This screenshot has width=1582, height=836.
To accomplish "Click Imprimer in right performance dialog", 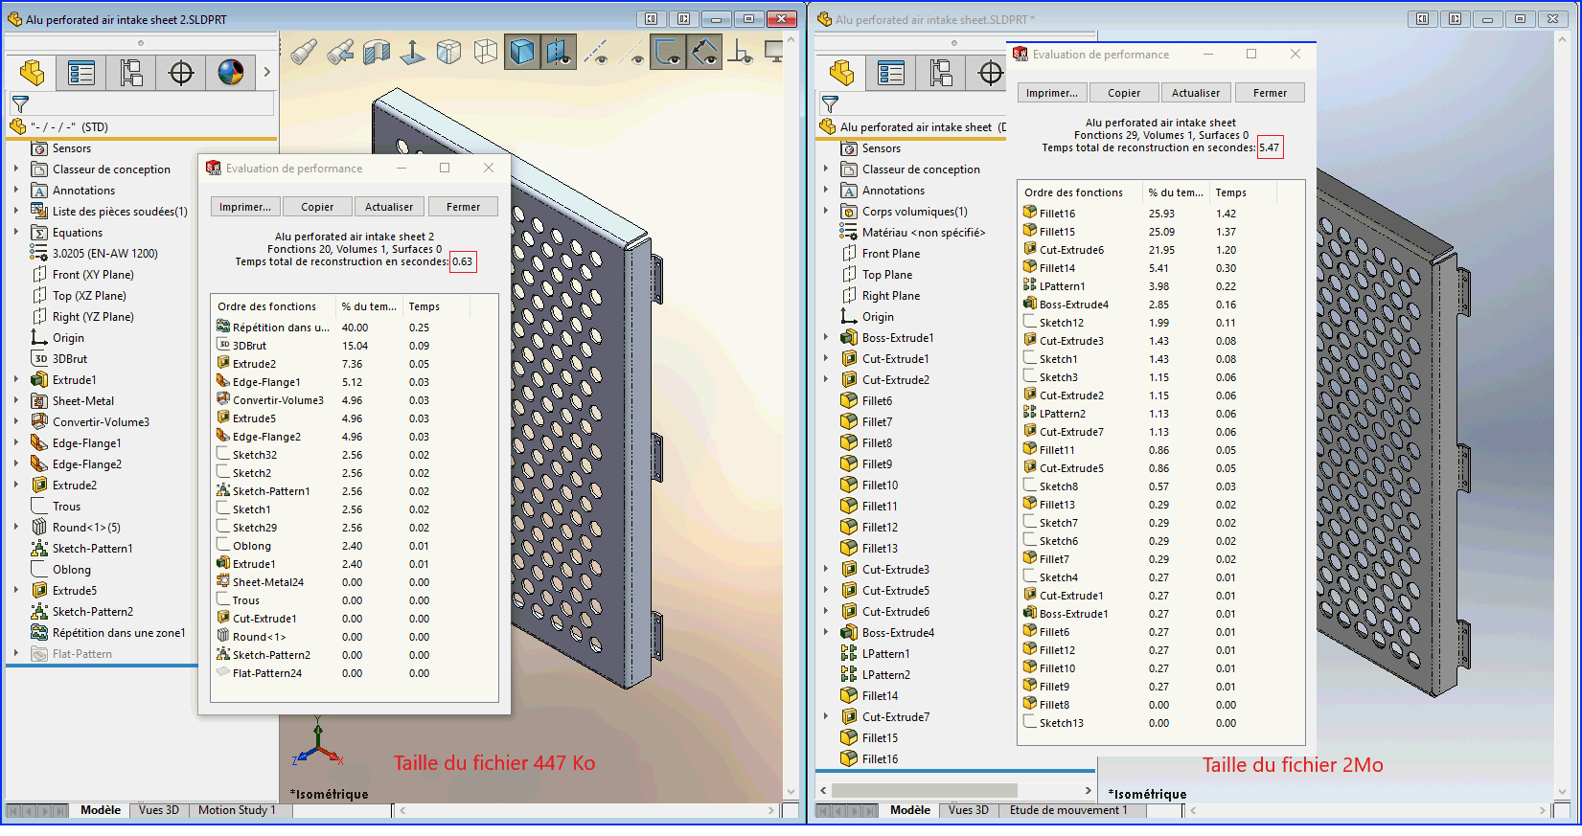I will click(1052, 93).
